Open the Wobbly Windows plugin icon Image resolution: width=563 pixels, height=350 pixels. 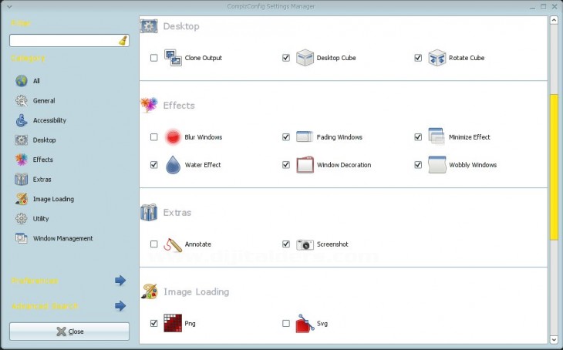pyautogui.click(x=437, y=165)
